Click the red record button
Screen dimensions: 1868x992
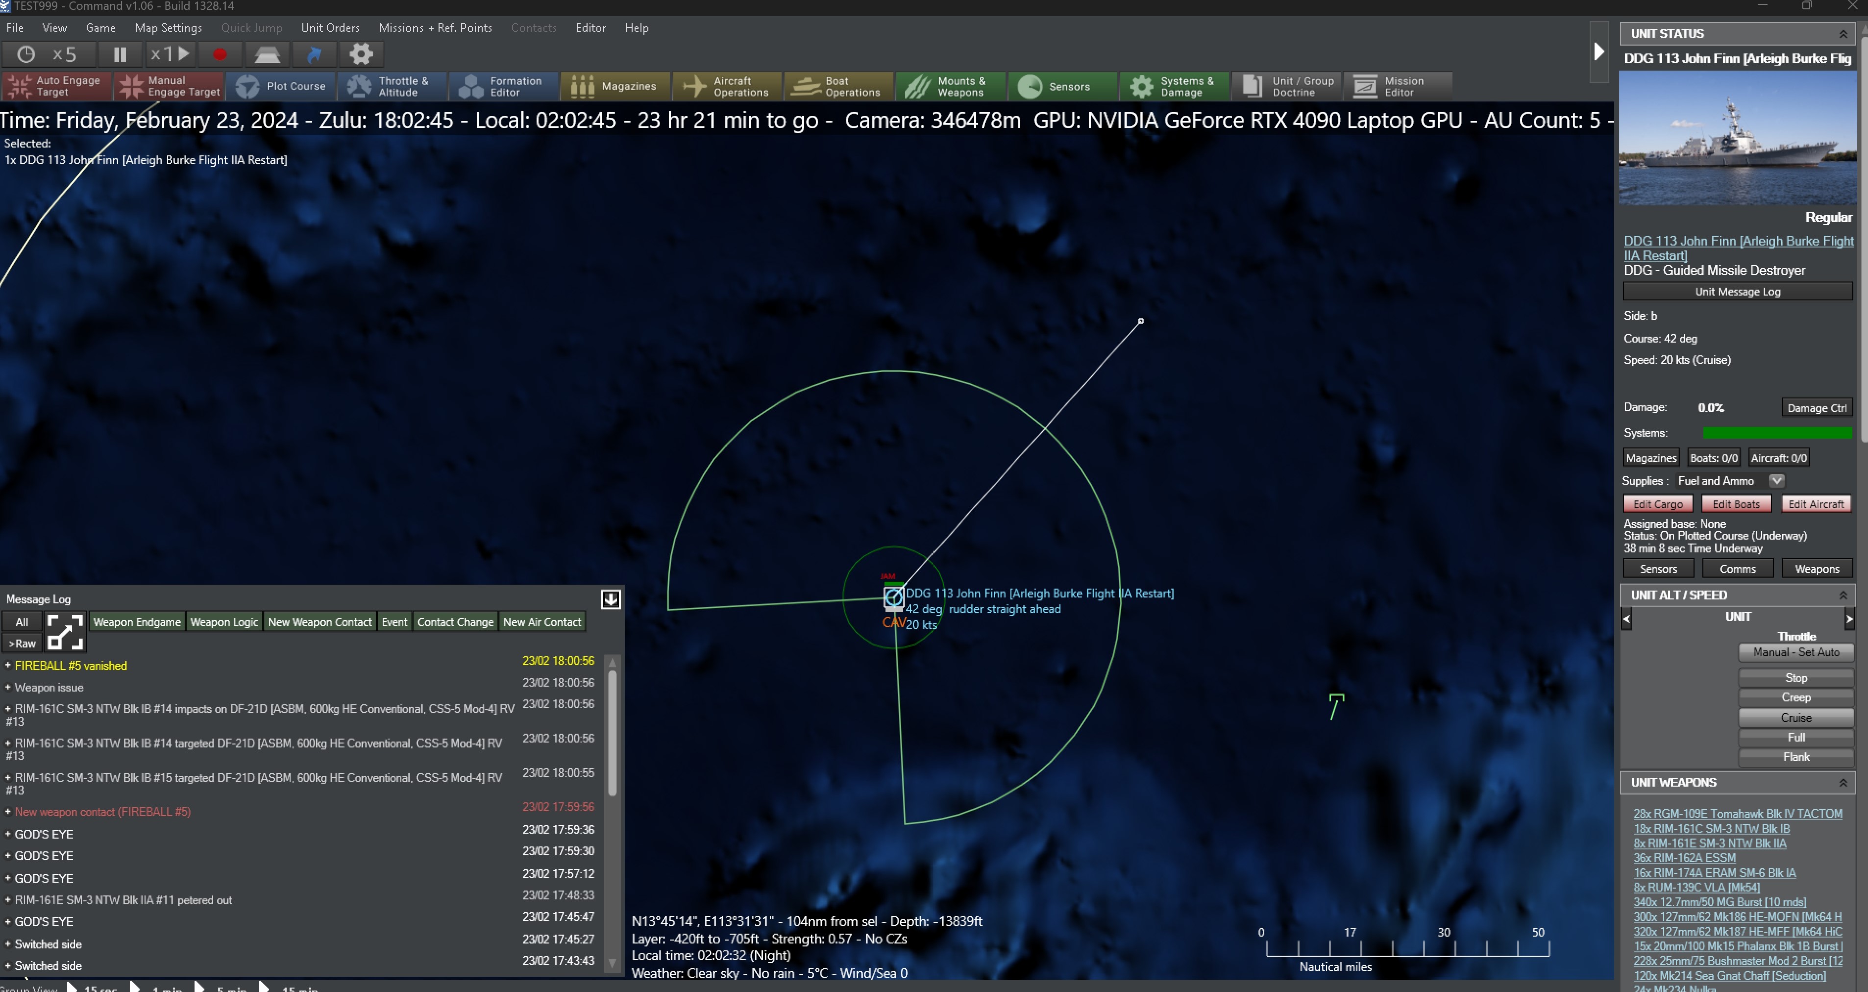point(220,54)
